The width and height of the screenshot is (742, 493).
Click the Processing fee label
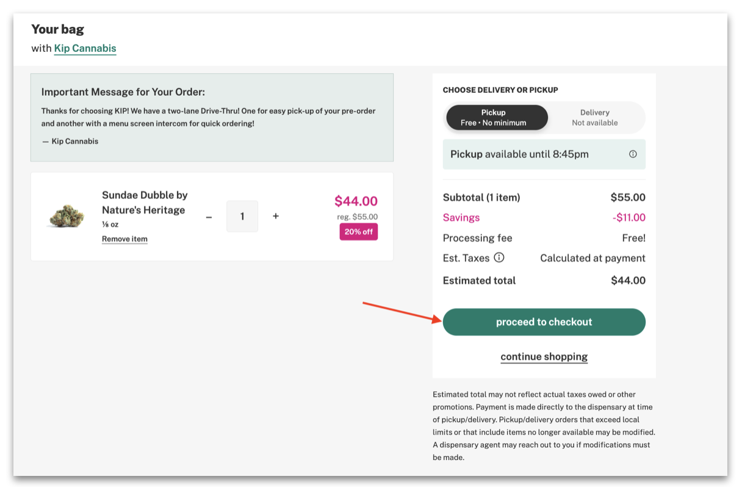[478, 238]
